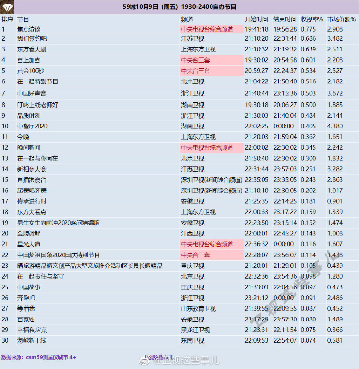The height and width of the screenshot is (369, 359).
Task: Click program name 男生女生向前冲2020晚间精编版
Action: click(59, 223)
